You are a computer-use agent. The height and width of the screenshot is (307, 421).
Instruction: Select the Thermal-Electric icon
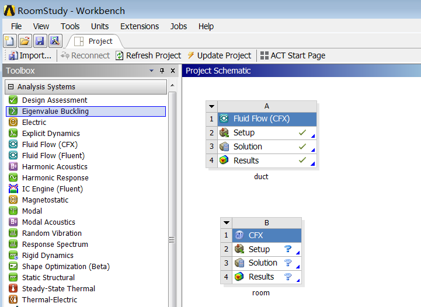pyautogui.click(x=13, y=299)
